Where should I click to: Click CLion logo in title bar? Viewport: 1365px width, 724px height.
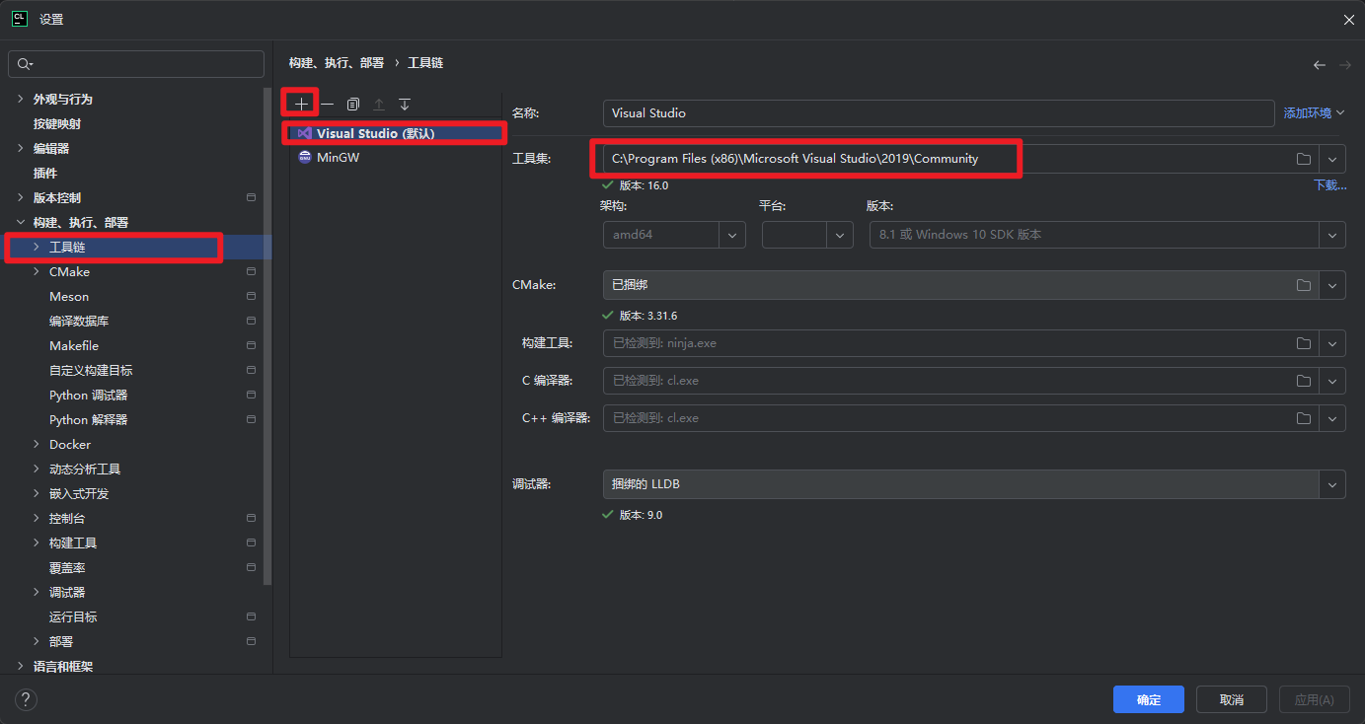(19, 19)
